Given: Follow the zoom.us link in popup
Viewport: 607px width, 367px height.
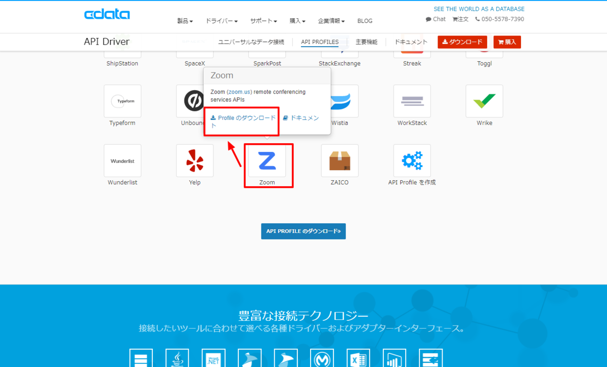Looking at the screenshot, I should point(239,92).
